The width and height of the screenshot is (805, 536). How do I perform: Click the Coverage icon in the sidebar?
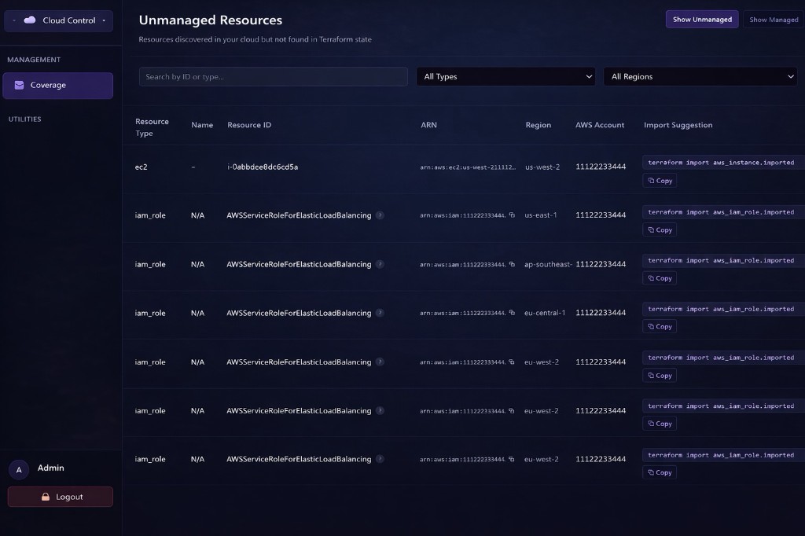pos(19,85)
